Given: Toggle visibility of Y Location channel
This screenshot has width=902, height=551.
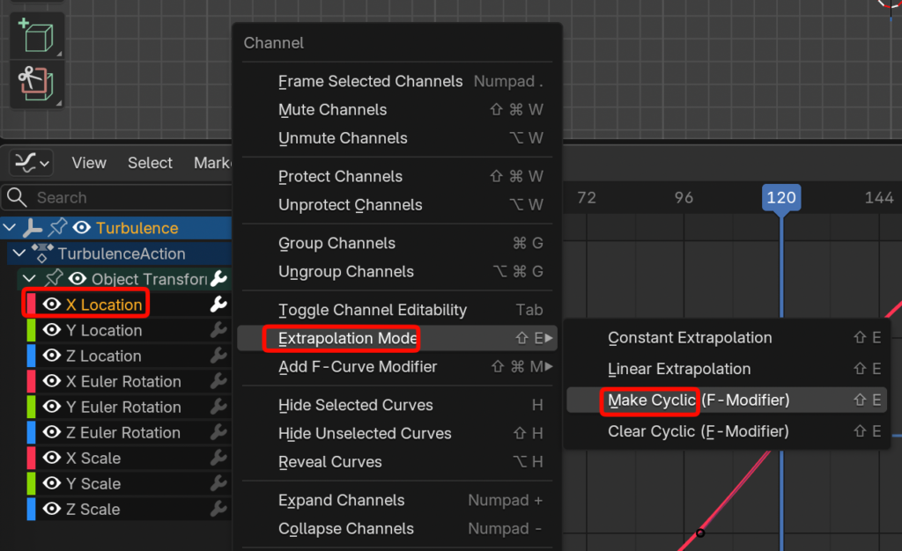Looking at the screenshot, I should tap(52, 330).
